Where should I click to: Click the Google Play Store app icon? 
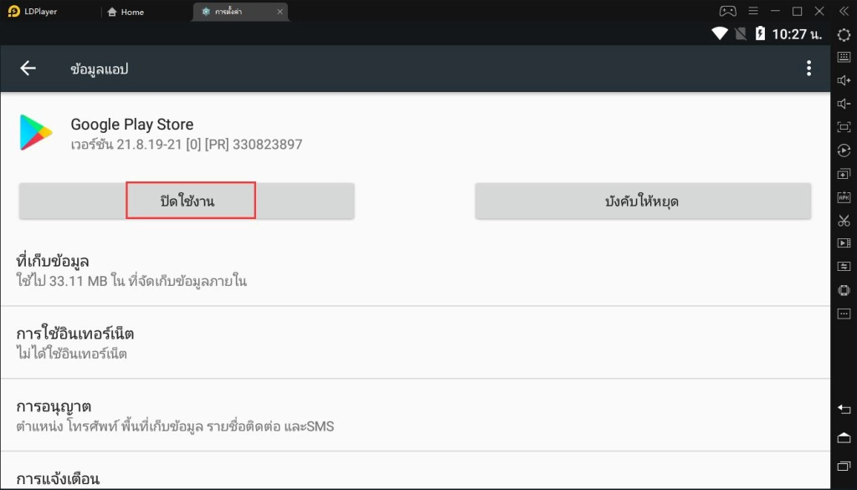[35, 132]
